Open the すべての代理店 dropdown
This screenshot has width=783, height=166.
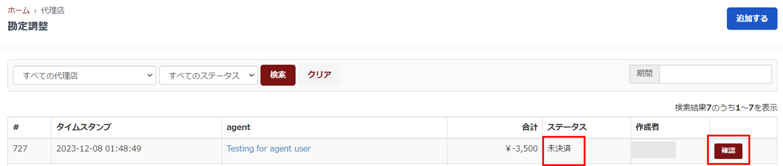pos(84,75)
